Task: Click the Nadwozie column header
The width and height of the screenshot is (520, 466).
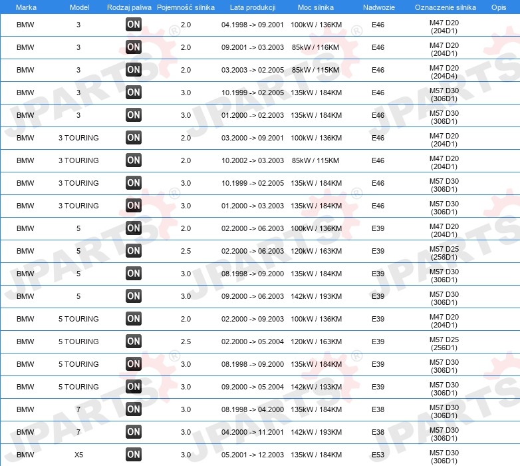Action: pyautogui.click(x=379, y=7)
